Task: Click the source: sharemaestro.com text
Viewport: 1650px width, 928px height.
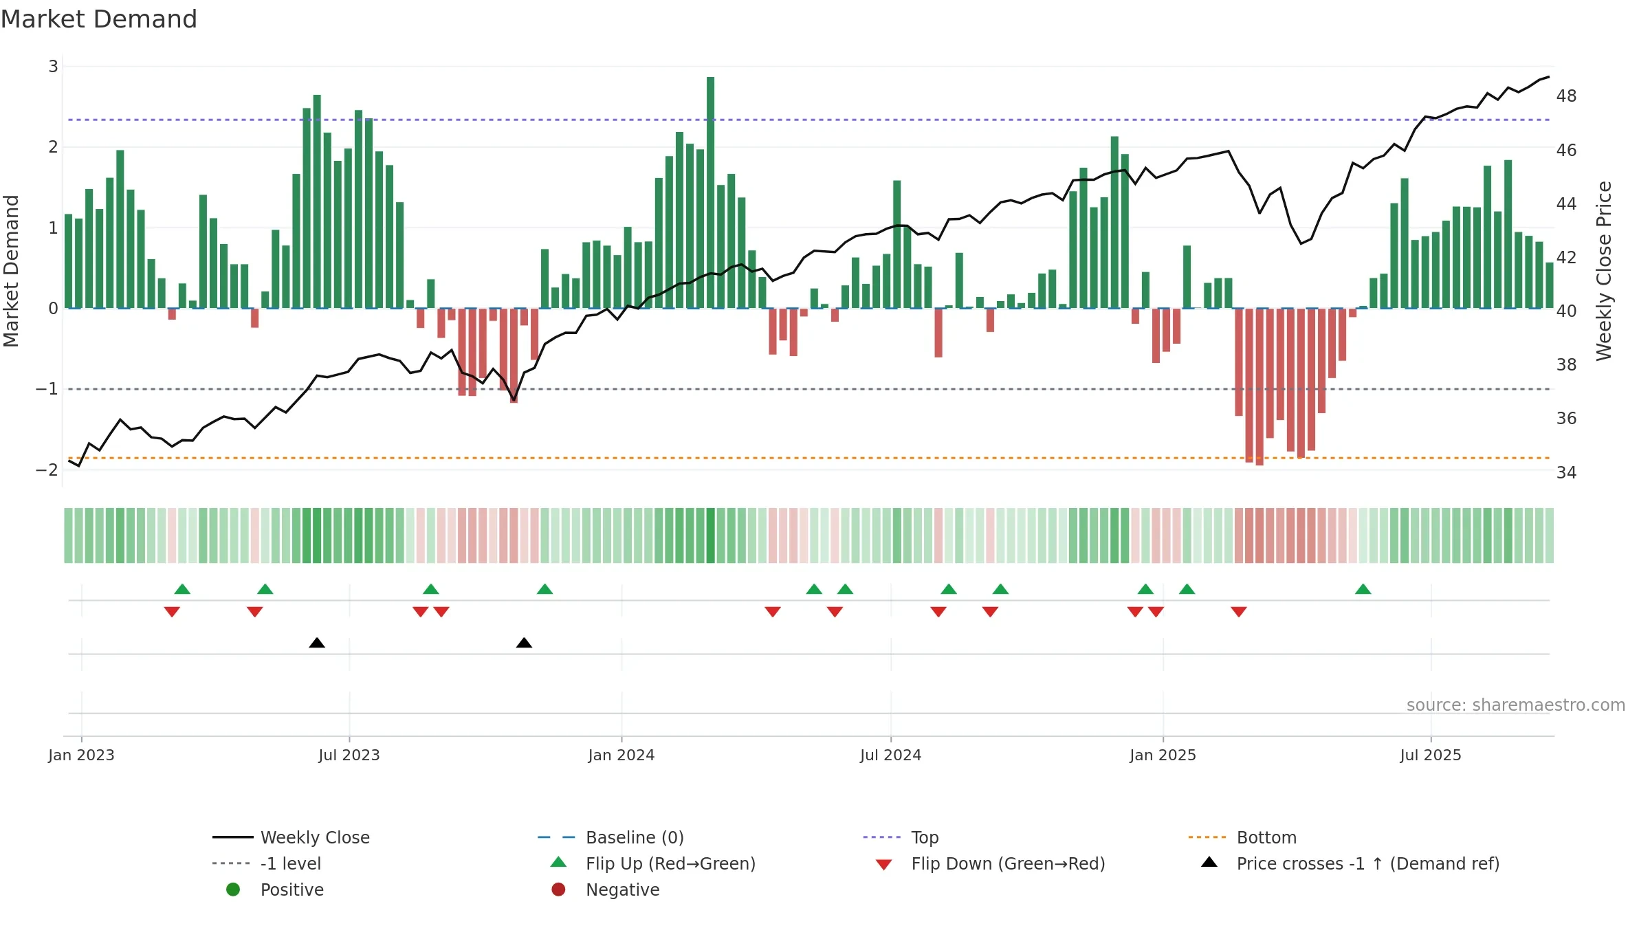Action: point(1516,705)
